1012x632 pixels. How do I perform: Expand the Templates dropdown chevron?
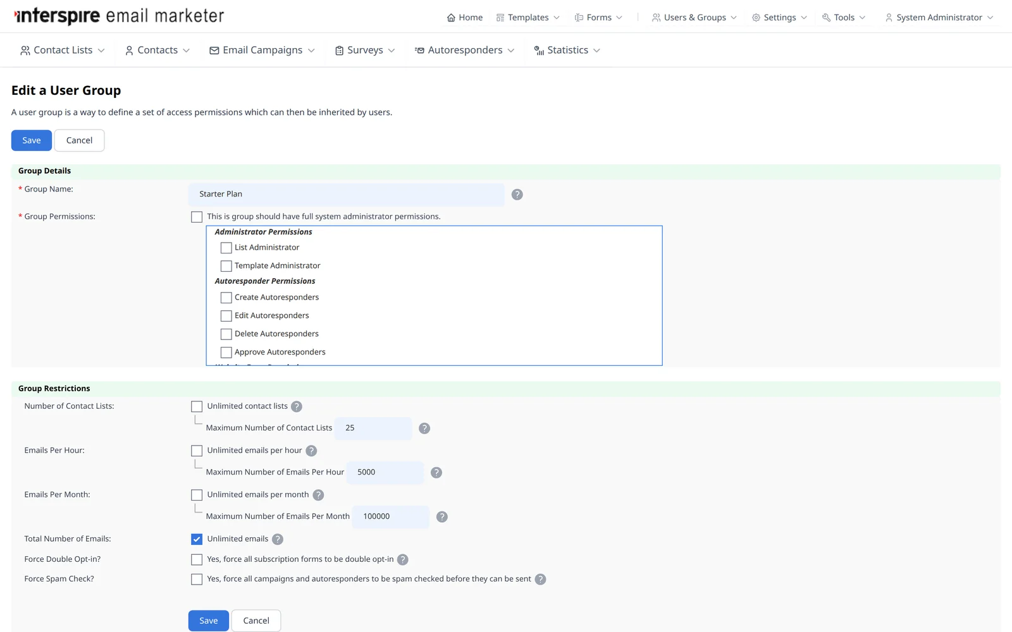point(557,18)
